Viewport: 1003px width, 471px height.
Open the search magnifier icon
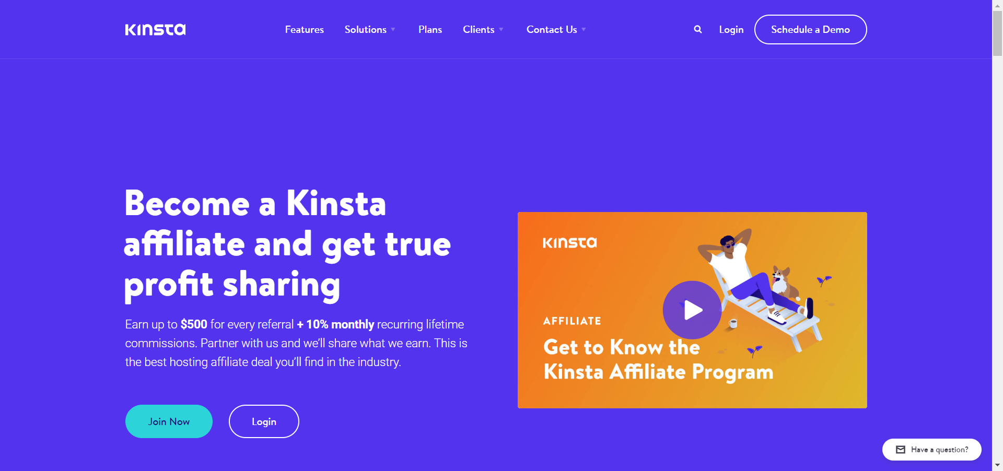pyautogui.click(x=698, y=30)
